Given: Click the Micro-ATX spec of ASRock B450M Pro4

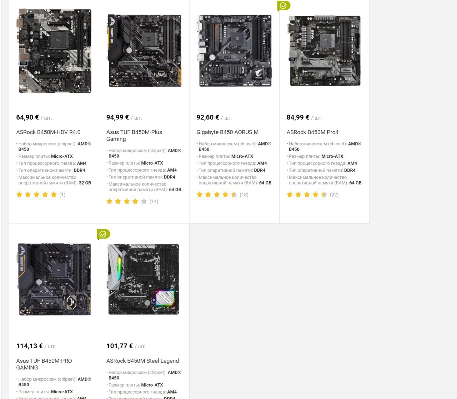Looking at the screenshot, I should click(332, 156).
